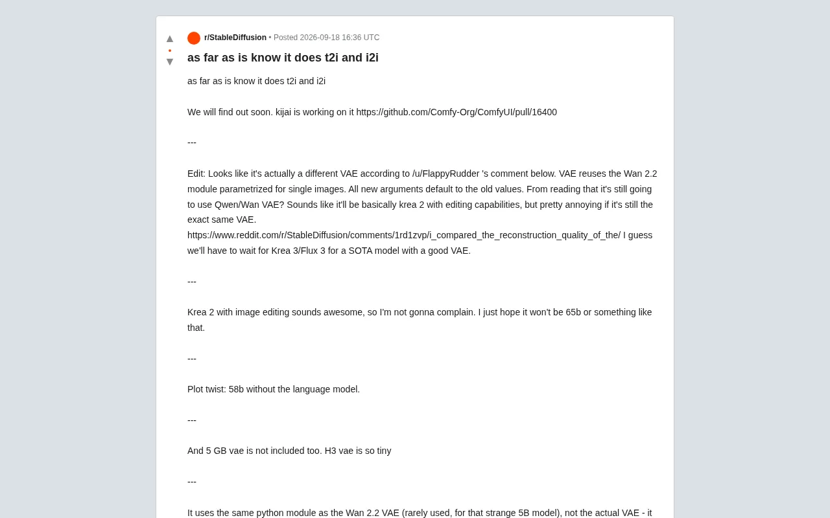Image resolution: width=830 pixels, height=518 pixels.
Task: Open the /u/FlappyRudder user mention
Action: point(445,174)
